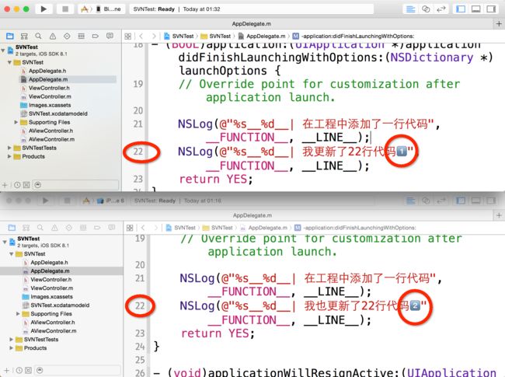Show source-controlled files filter in top navigator
Screen dimensions: 505x377
26,185
